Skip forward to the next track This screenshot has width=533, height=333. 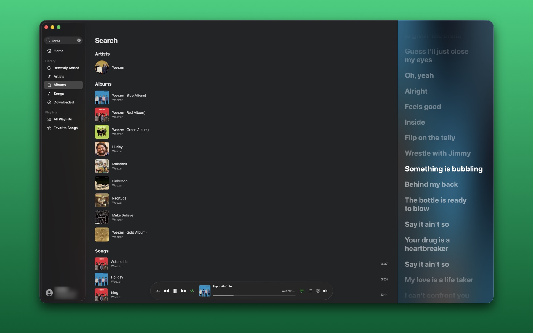point(184,291)
